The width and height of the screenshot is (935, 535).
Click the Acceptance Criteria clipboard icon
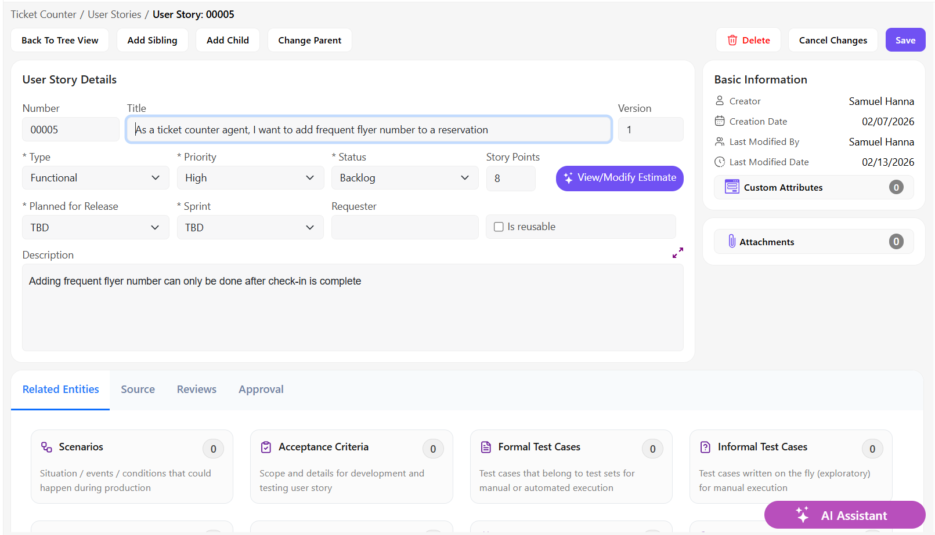(265, 446)
